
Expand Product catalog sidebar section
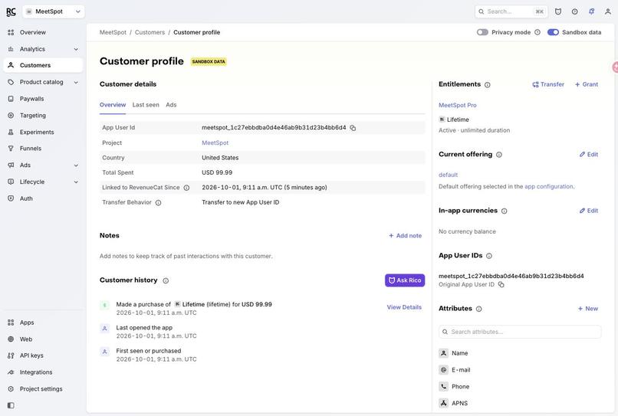click(43, 82)
